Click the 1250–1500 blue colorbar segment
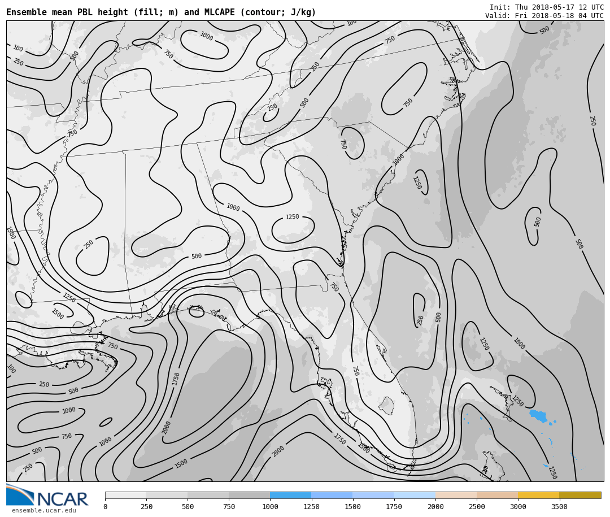The image size is (610, 517). tap(332, 495)
